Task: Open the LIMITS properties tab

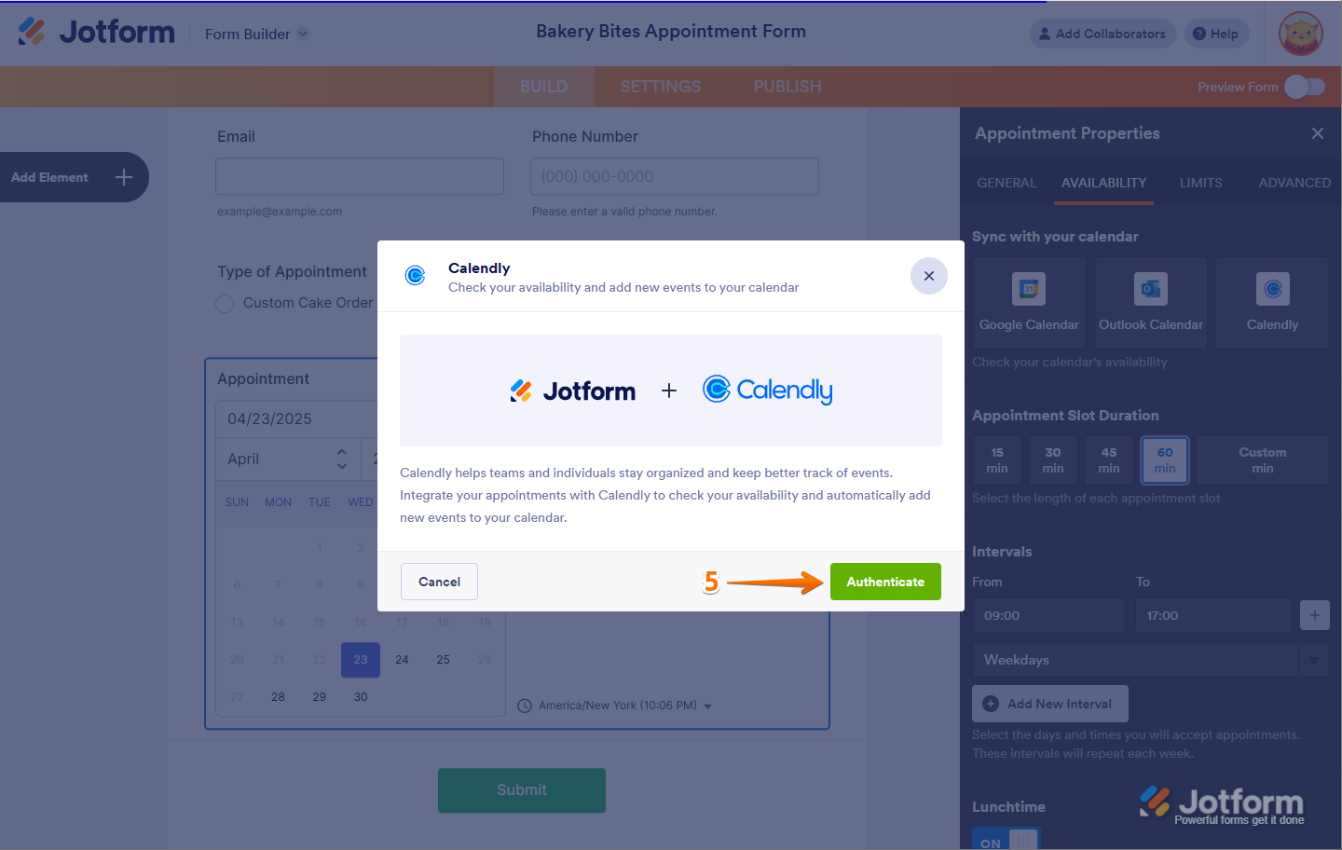Action: [1200, 183]
